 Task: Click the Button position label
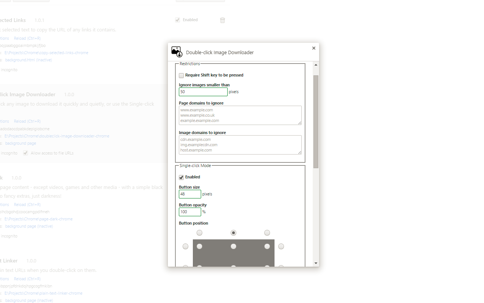(194, 223)
